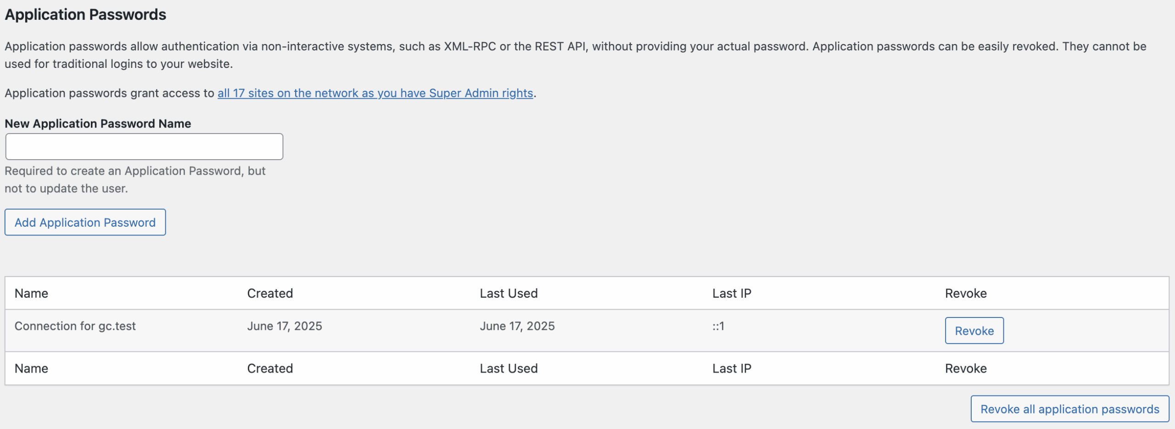Click the ::1 Last IP value
Image resolution: width=1175 pixels, height=429 pixels.
coord(718,326)
